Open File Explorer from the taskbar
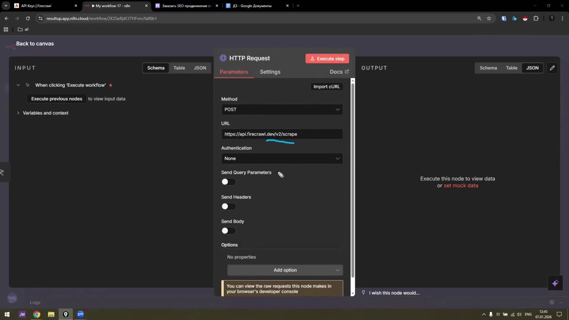Image resolution: width=569 pixels, height=320 pixels. tap(51, 314)
